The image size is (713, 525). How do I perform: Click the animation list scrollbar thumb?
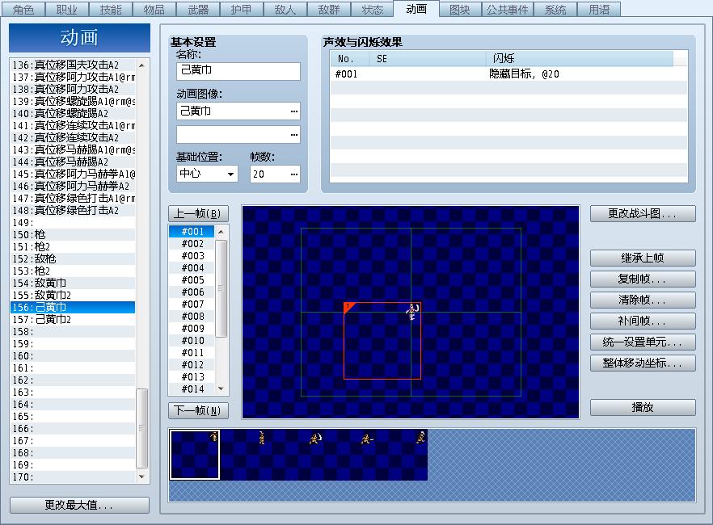(x=142, y=428)
